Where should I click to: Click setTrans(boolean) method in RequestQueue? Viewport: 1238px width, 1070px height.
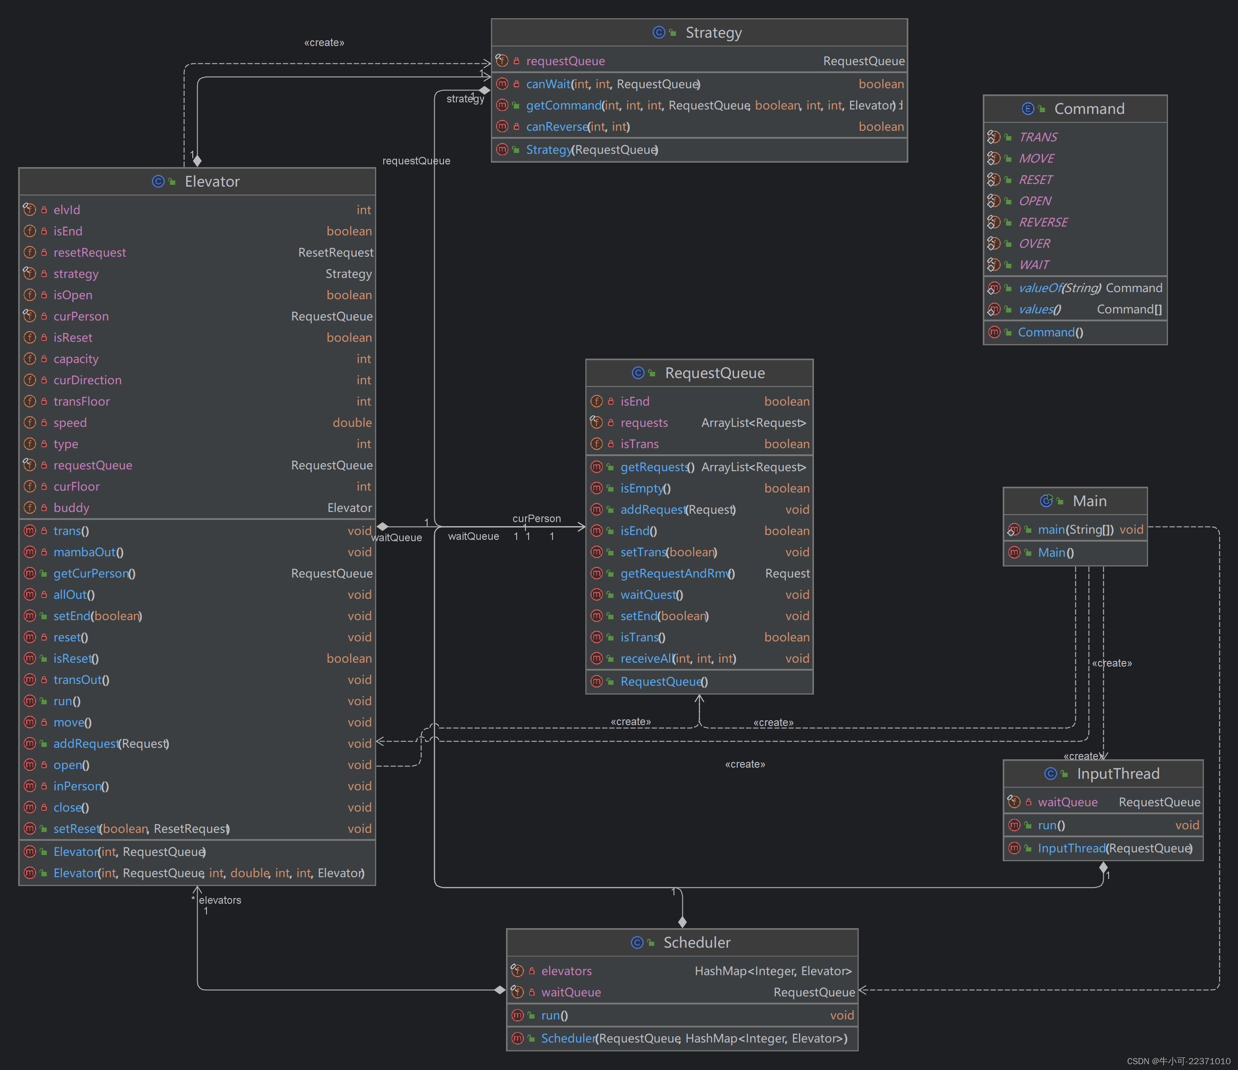[x=699, y=552]
